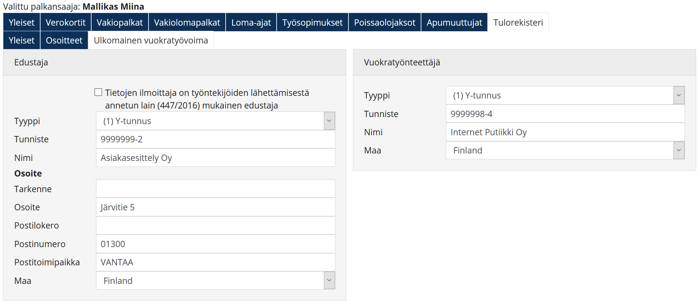Select the Loma-ajat tab
This screenshot has width=698, height=301.
click(x=251, y=23)
